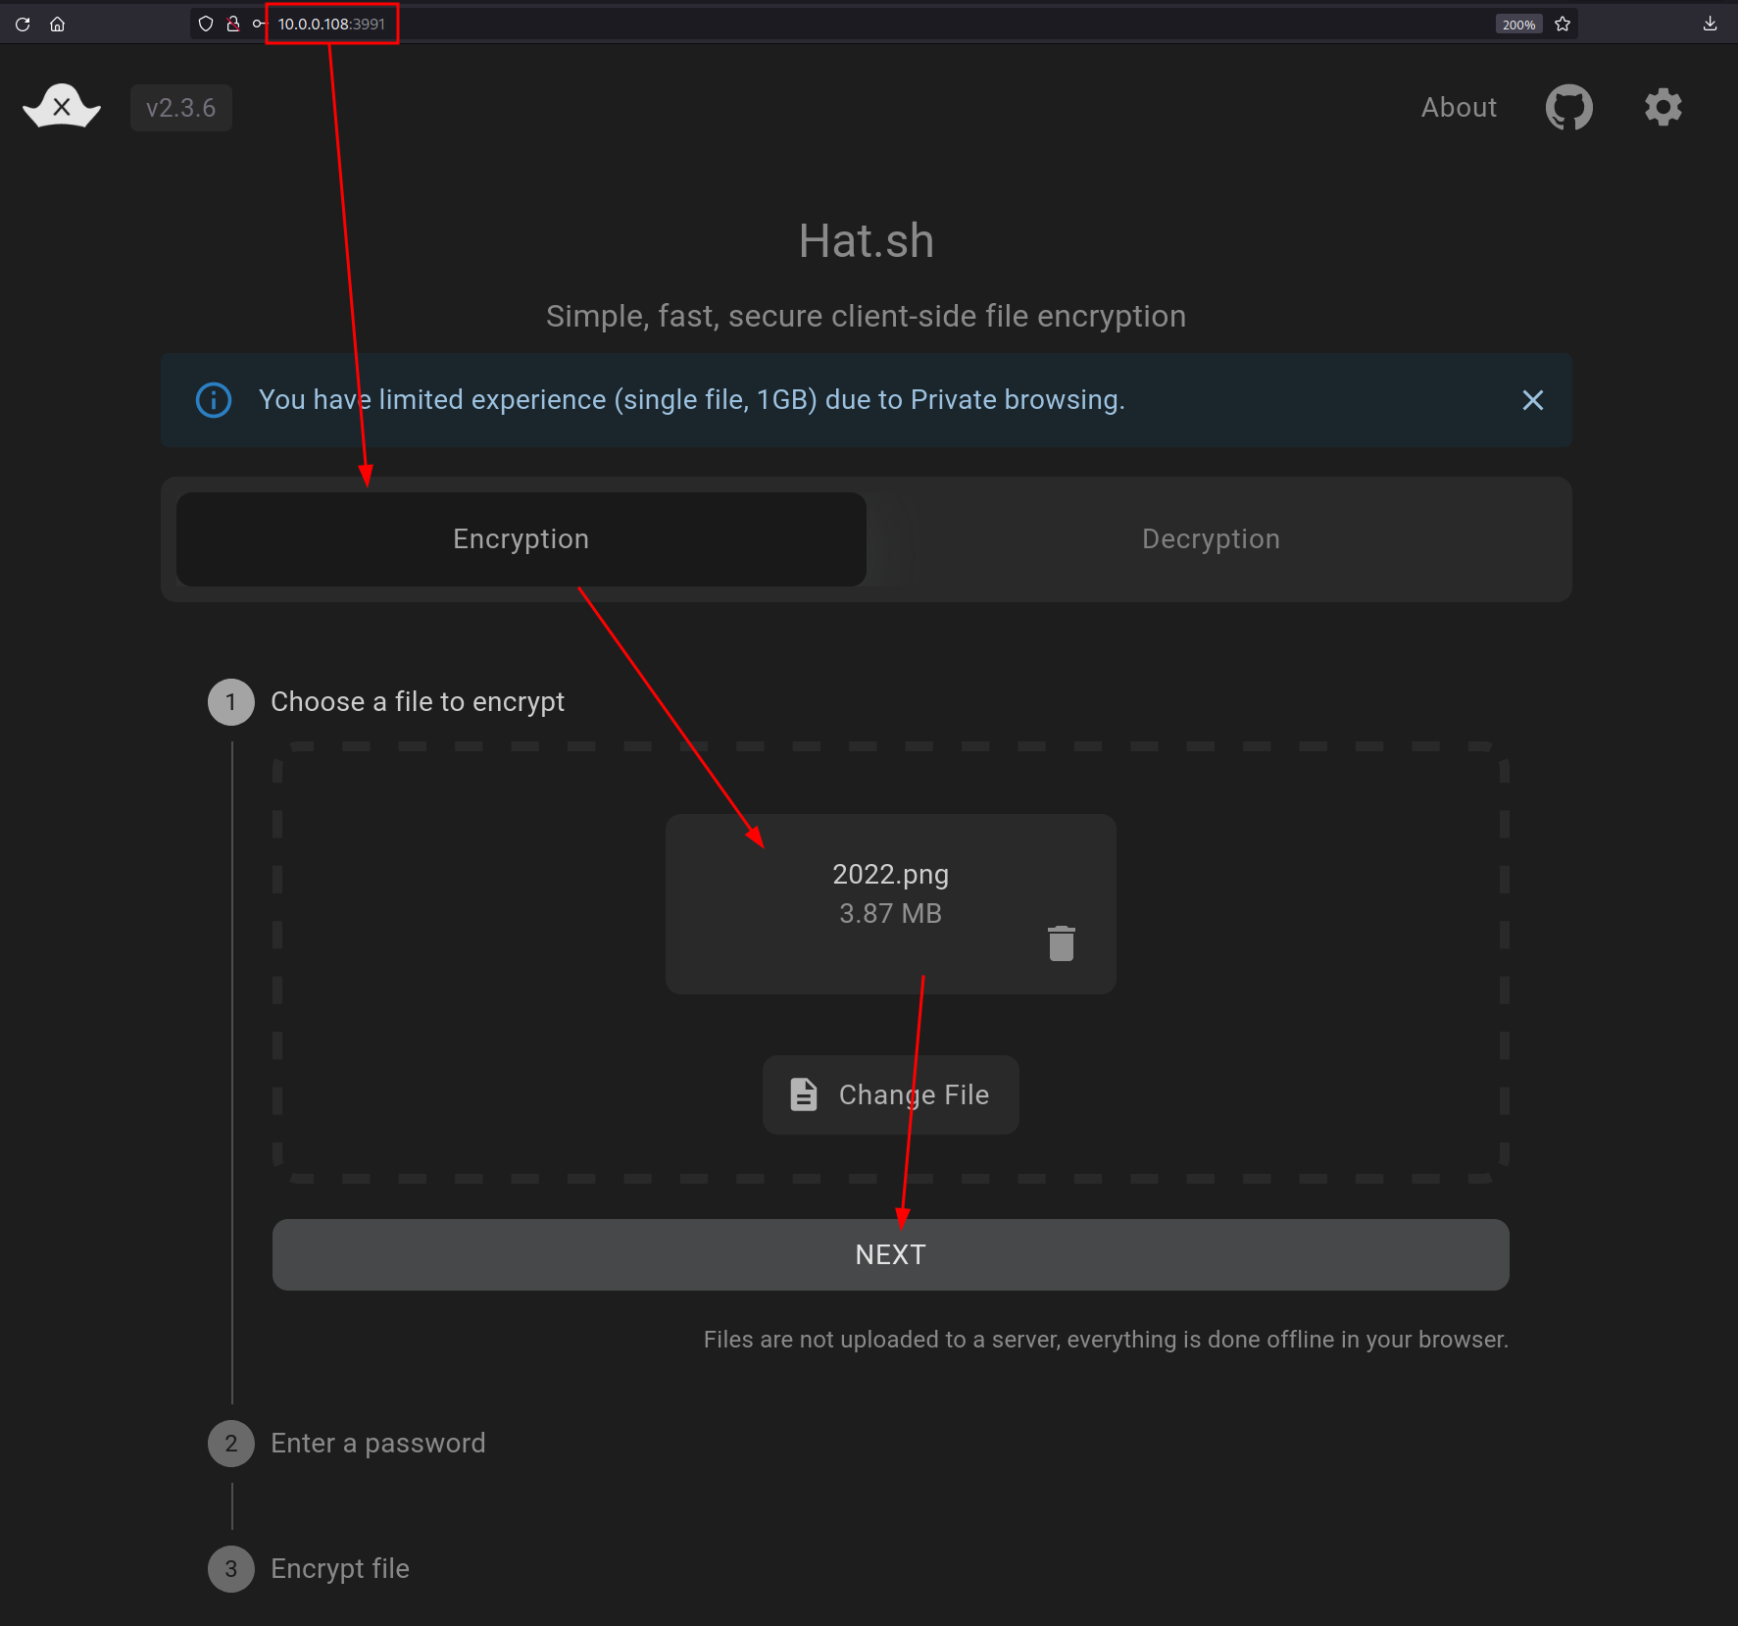Click the 200% zoom level indicator
Image resolution: width=1738 pixels, height=1626 pixels.
click(1518, 25)
